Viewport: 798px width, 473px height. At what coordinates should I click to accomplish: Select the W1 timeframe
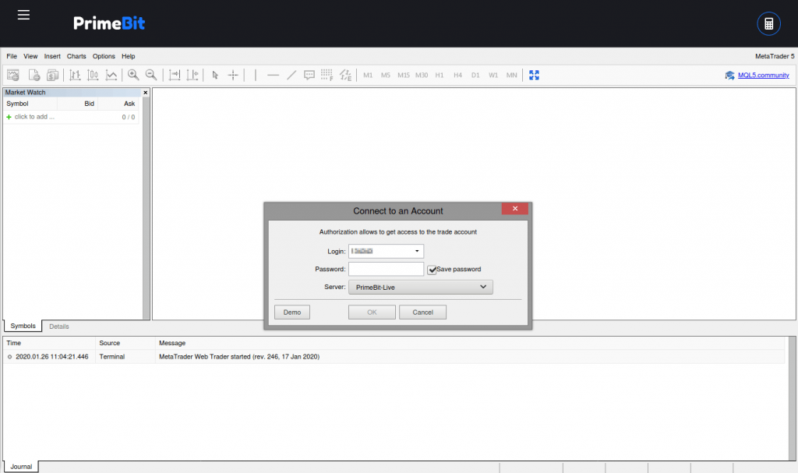pyautogui.click(x=493, y=76)
